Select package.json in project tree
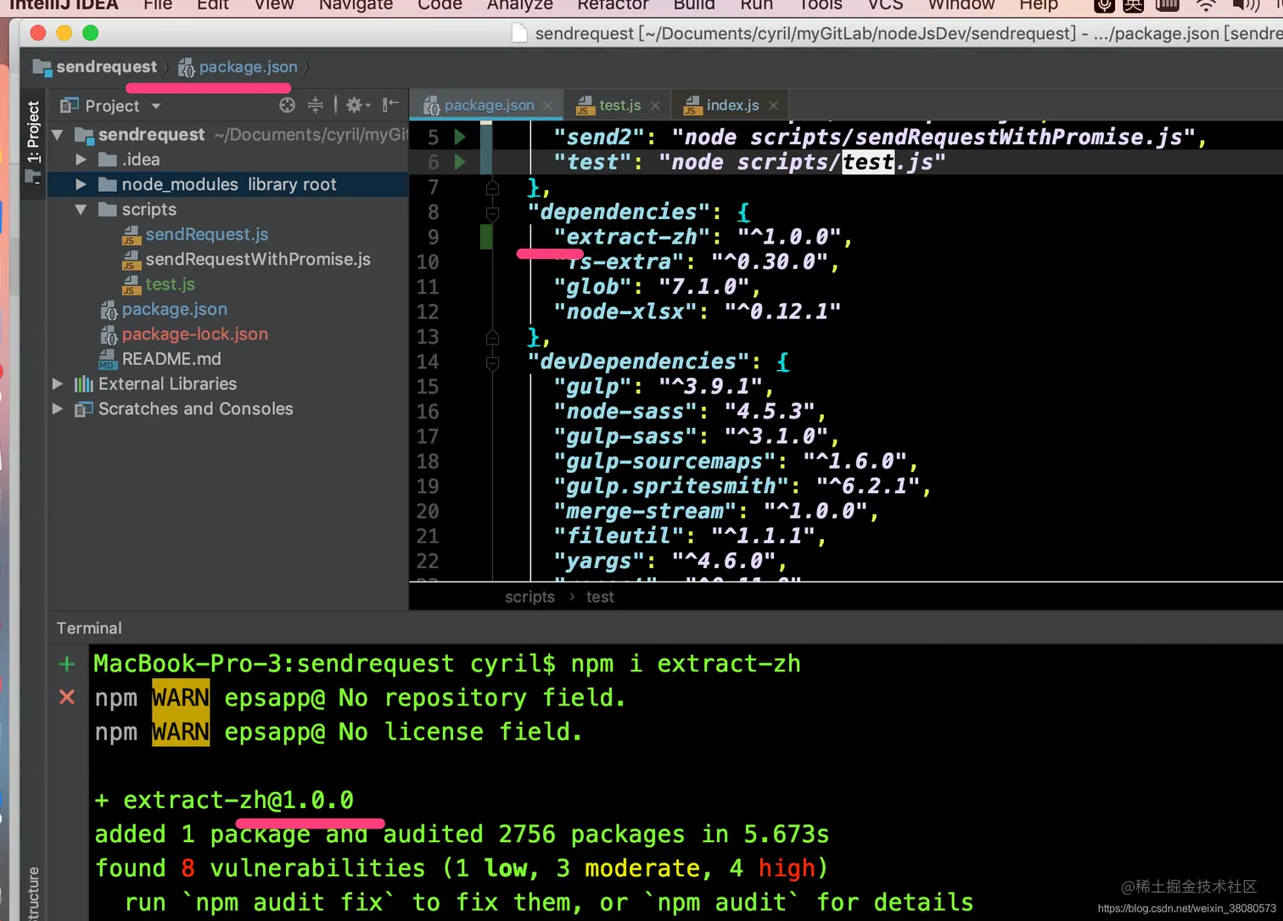The height and width of the screenshot is (921, 1283). click(x=174, y=309)
